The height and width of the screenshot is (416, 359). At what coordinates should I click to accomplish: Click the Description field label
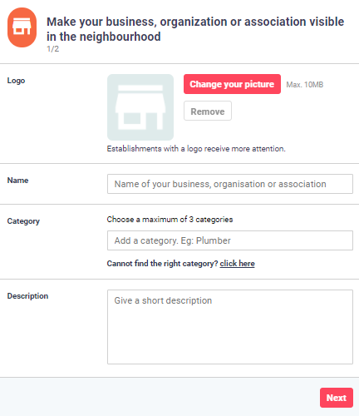click(27, 296)
